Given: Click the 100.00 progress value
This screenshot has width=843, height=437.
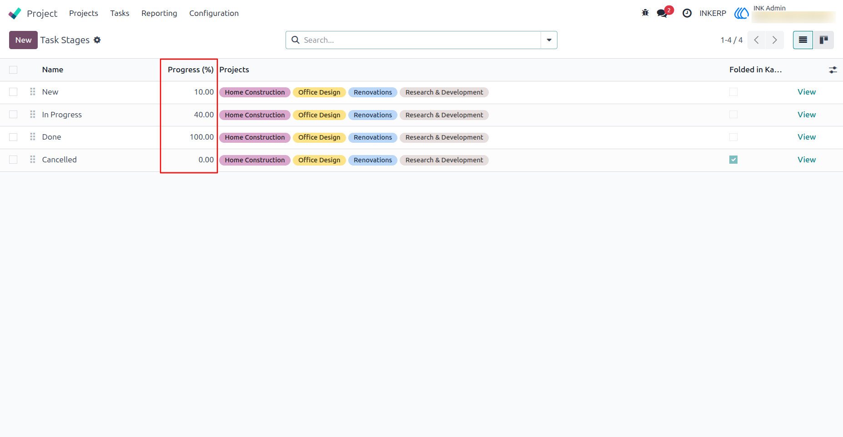Looking at the screenshot, I should pos(202,137).
